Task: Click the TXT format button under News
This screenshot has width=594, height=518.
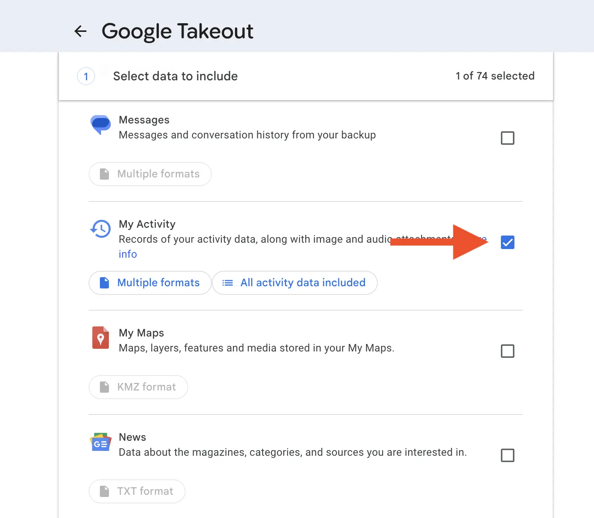Action: (137, 491)
